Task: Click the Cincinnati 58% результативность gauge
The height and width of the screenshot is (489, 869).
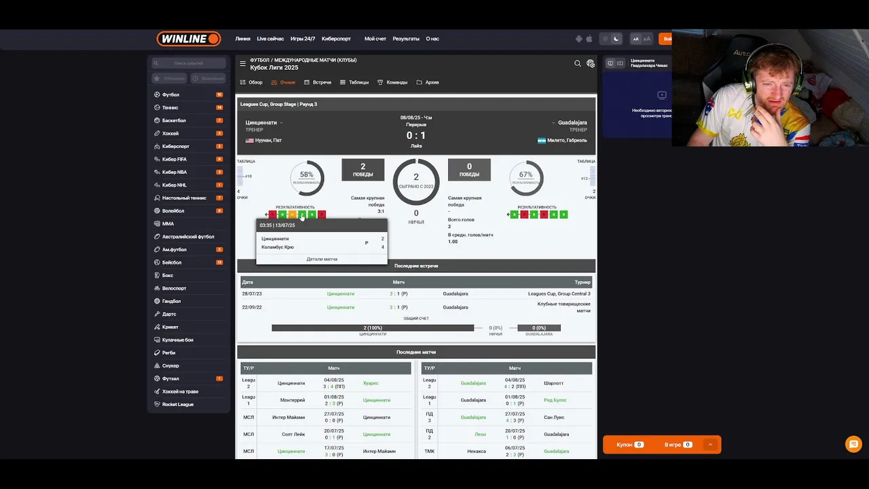Action: click(306, 178)
